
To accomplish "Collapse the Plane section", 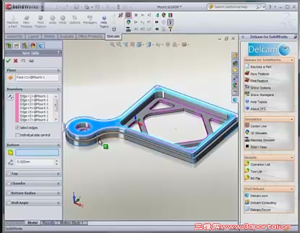I will (59, 70).
